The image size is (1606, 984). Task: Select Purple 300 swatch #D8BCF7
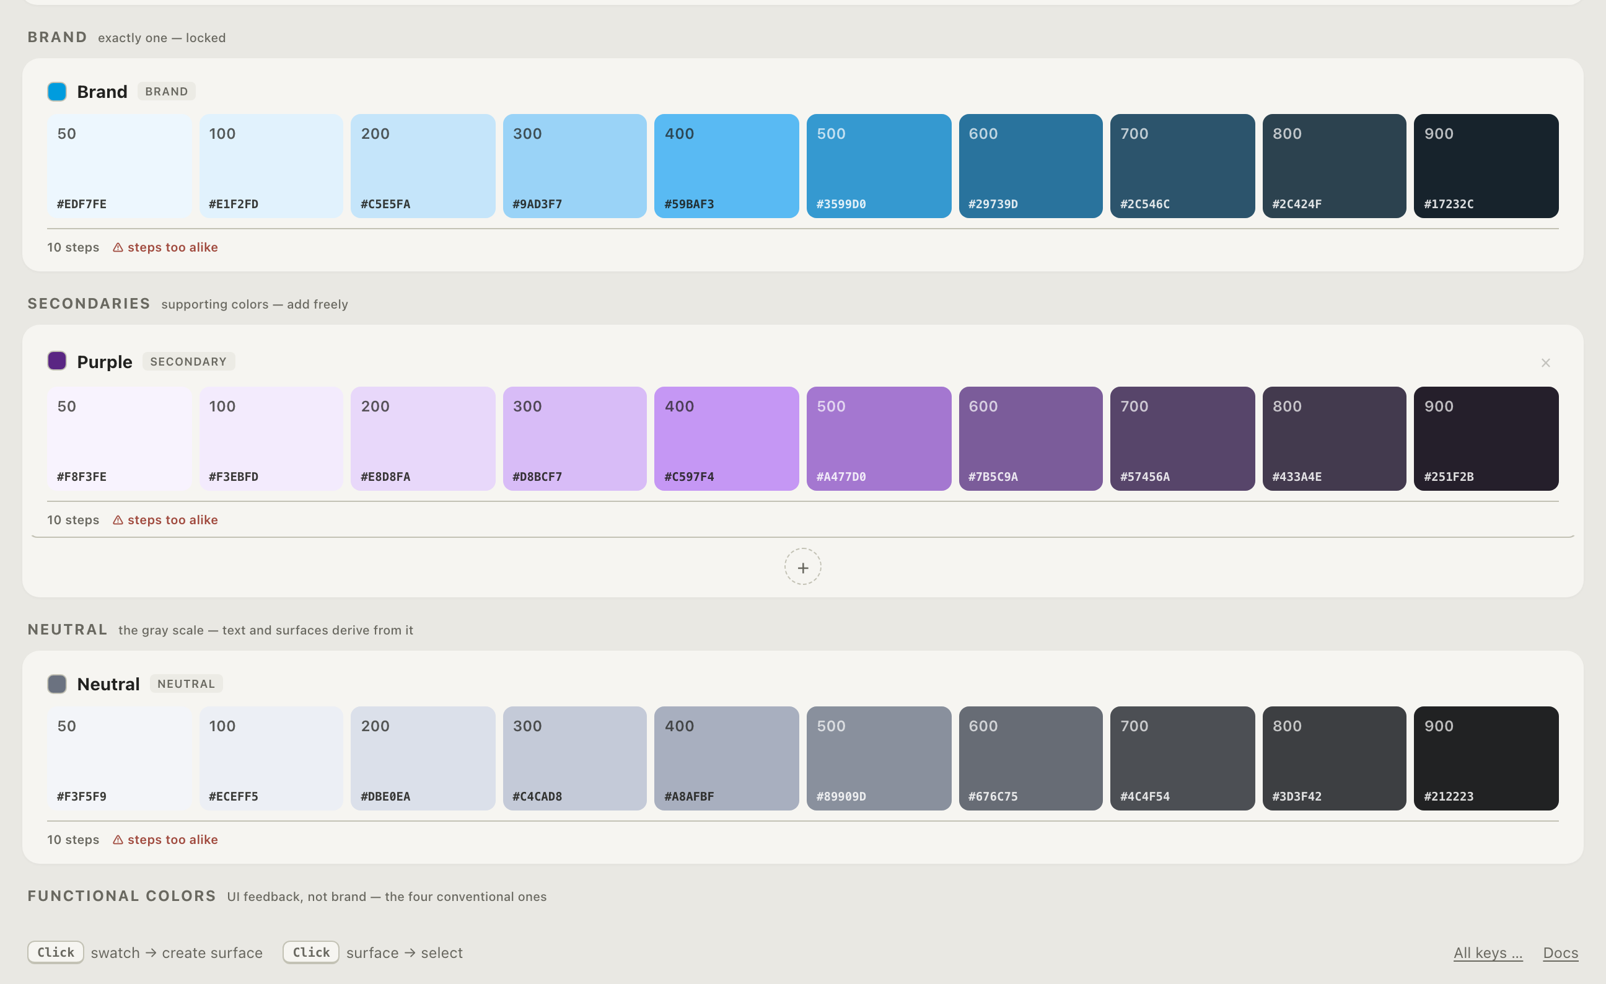tap(575, 439)
